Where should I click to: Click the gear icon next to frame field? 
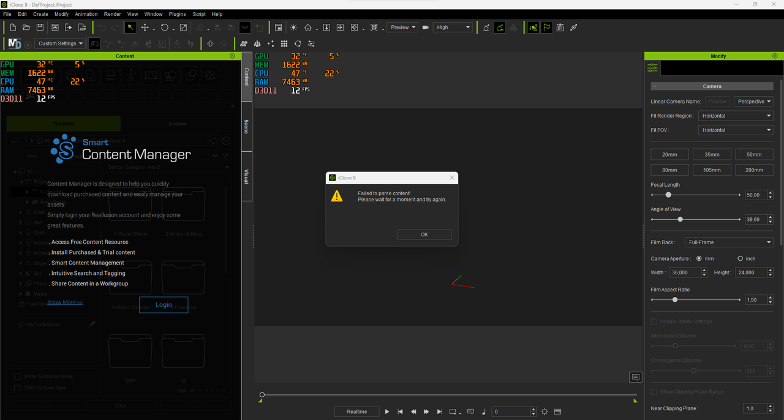545,412
